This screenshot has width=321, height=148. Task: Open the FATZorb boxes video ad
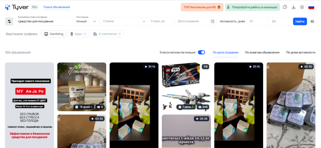click(291, 105)
